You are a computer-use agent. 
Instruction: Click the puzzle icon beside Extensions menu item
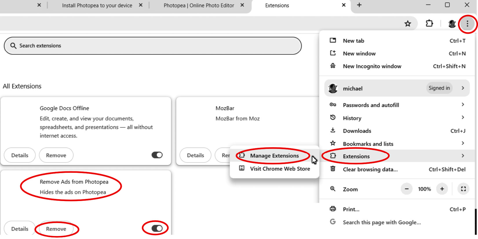point(333,156)
